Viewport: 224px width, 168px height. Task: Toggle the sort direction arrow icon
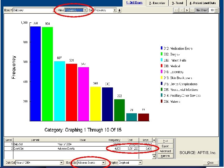pyautogui.click(x=119, y=10)
